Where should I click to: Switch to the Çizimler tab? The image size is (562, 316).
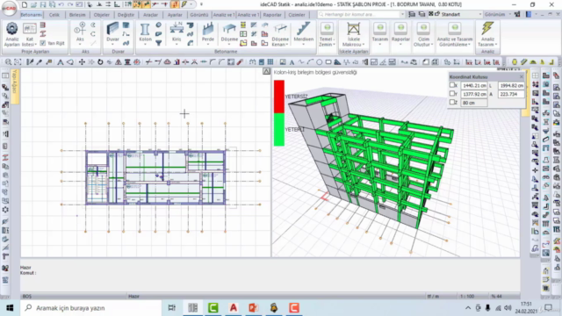297,15
